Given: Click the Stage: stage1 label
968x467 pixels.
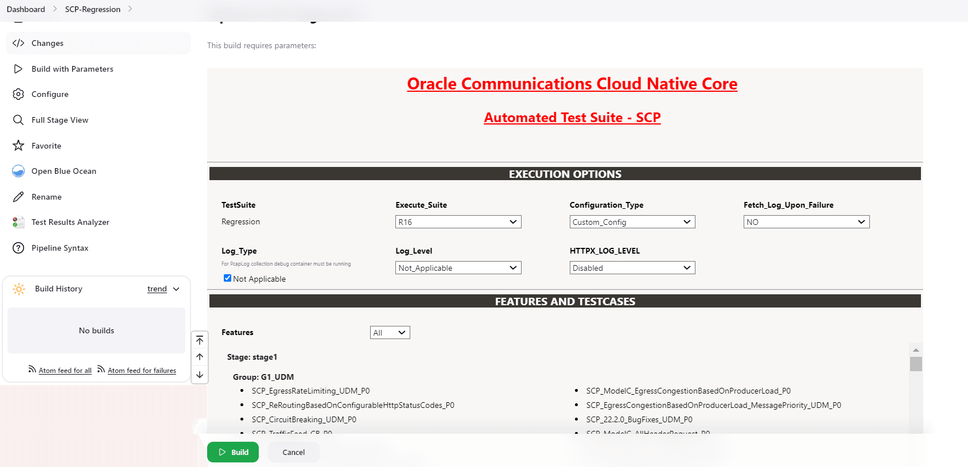Looking at the screenshot, I should pyautogui.click(x=252, y=357).
